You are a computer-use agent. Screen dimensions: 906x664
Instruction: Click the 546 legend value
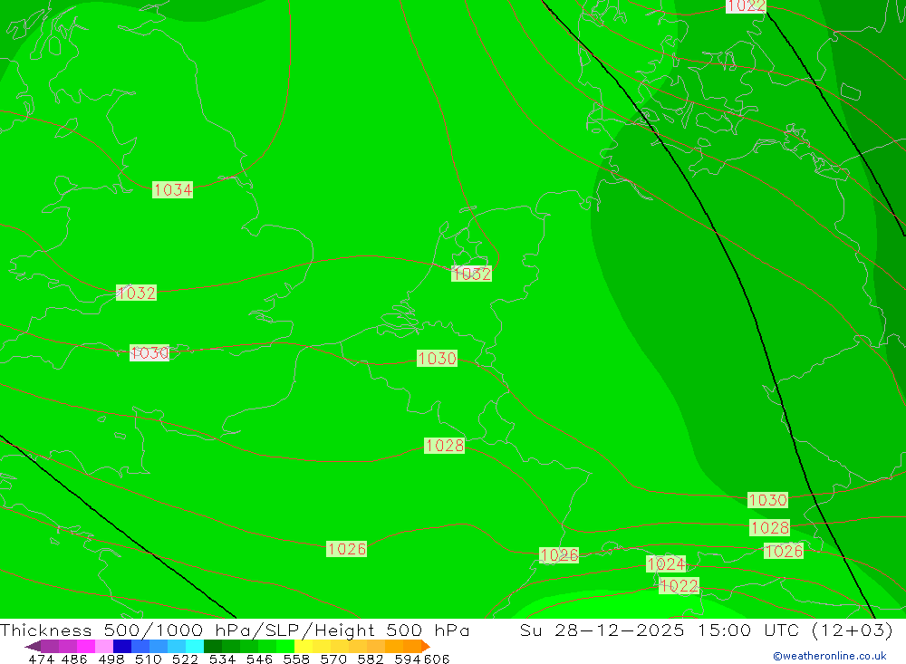[x=259, y=659]
